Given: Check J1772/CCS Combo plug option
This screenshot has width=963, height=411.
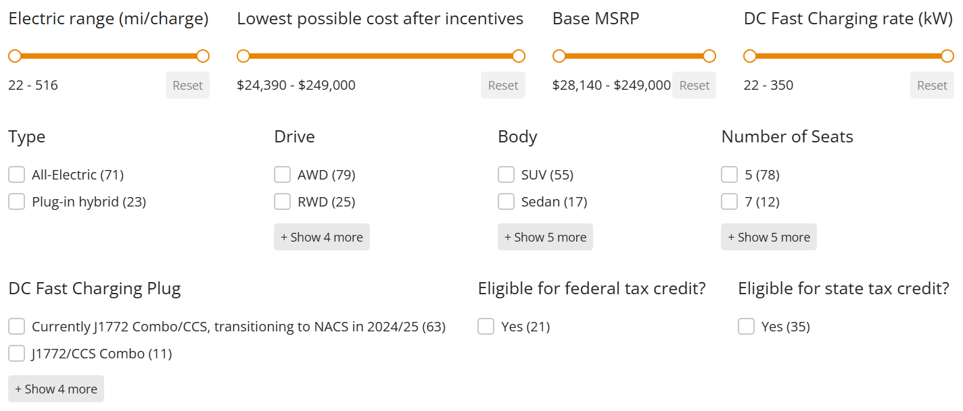Looking at the screenshot, I should pyautogui.click(x=17, y=354).
